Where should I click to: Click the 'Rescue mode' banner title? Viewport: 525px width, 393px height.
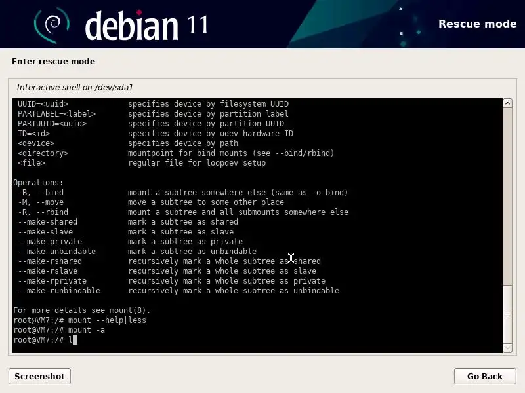[x=478, y=24]
